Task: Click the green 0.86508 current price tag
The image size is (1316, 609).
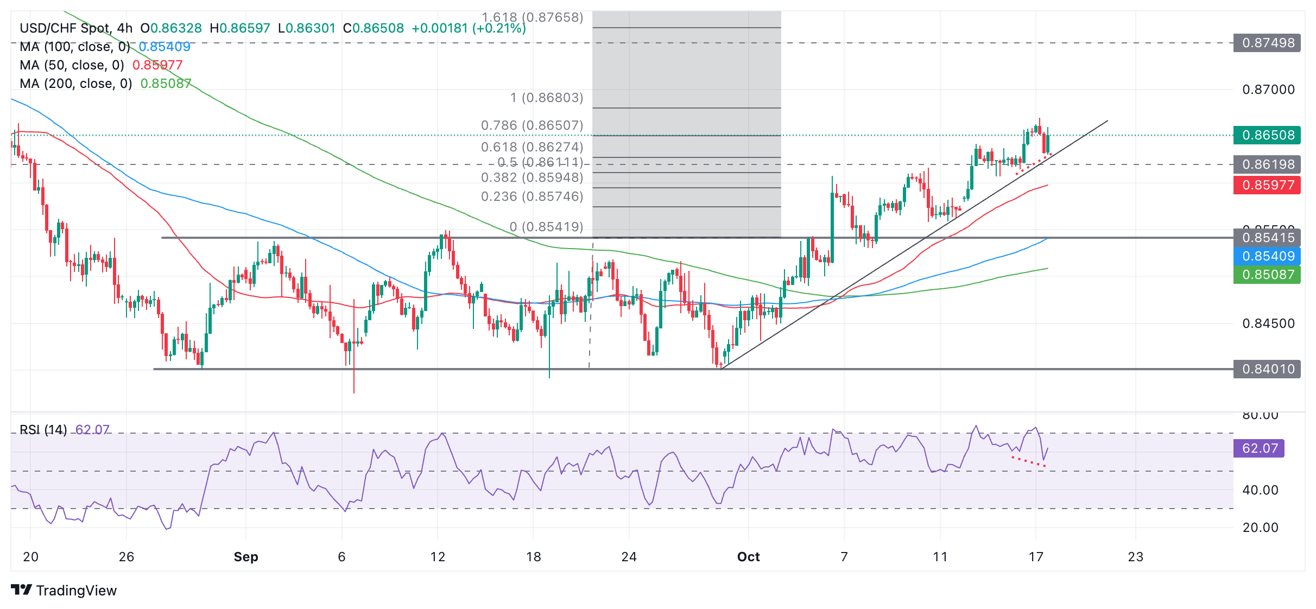Action: (1267, 135)
